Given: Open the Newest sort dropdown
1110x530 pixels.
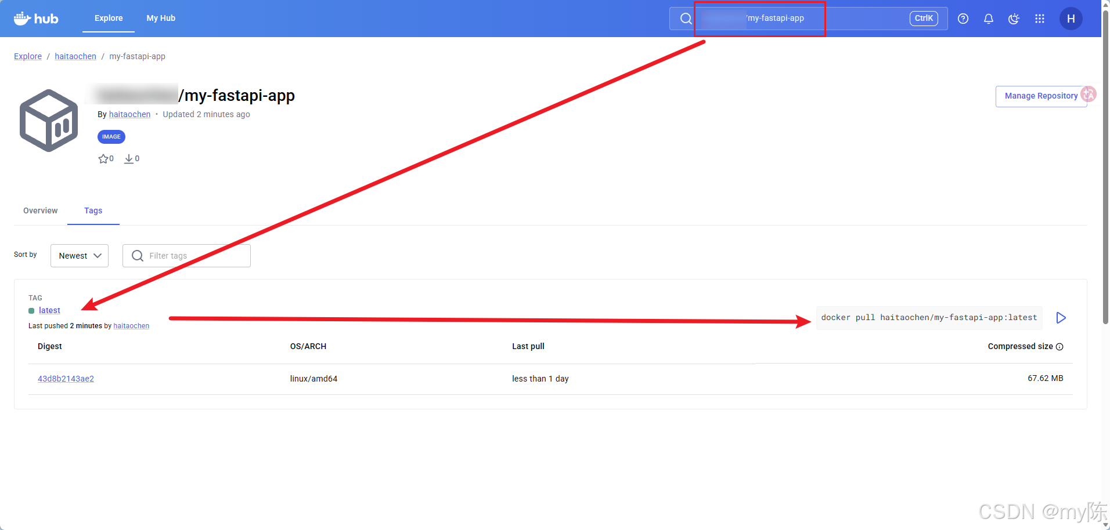Looking at the screenshot, I should pos(80,256).
